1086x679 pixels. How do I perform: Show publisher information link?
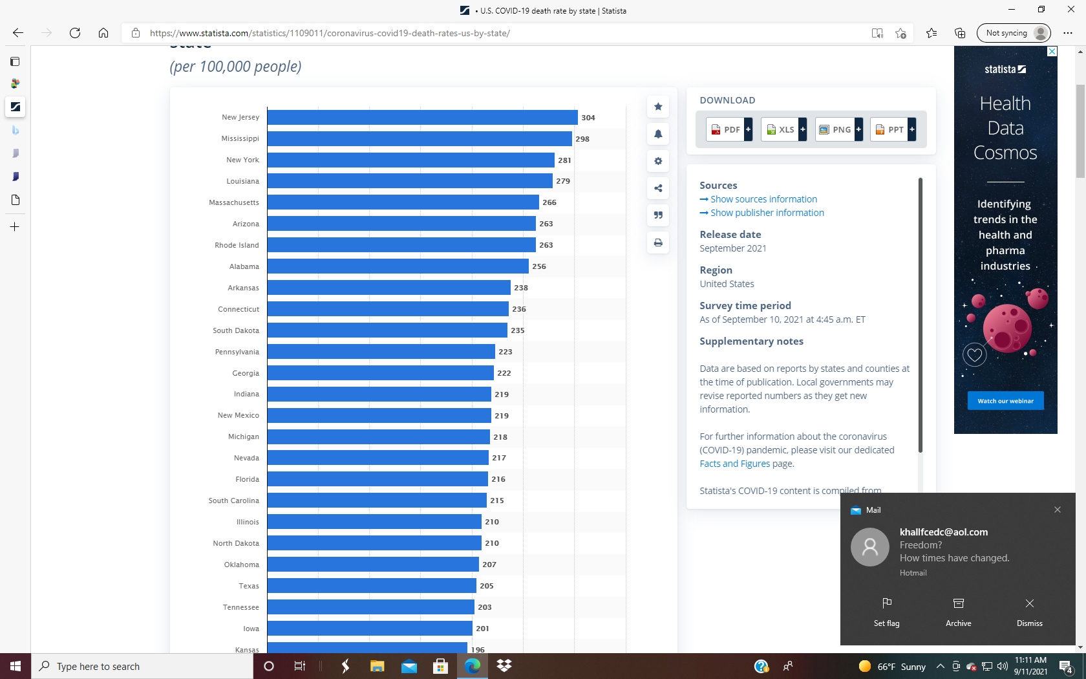(x=767, y=213)
